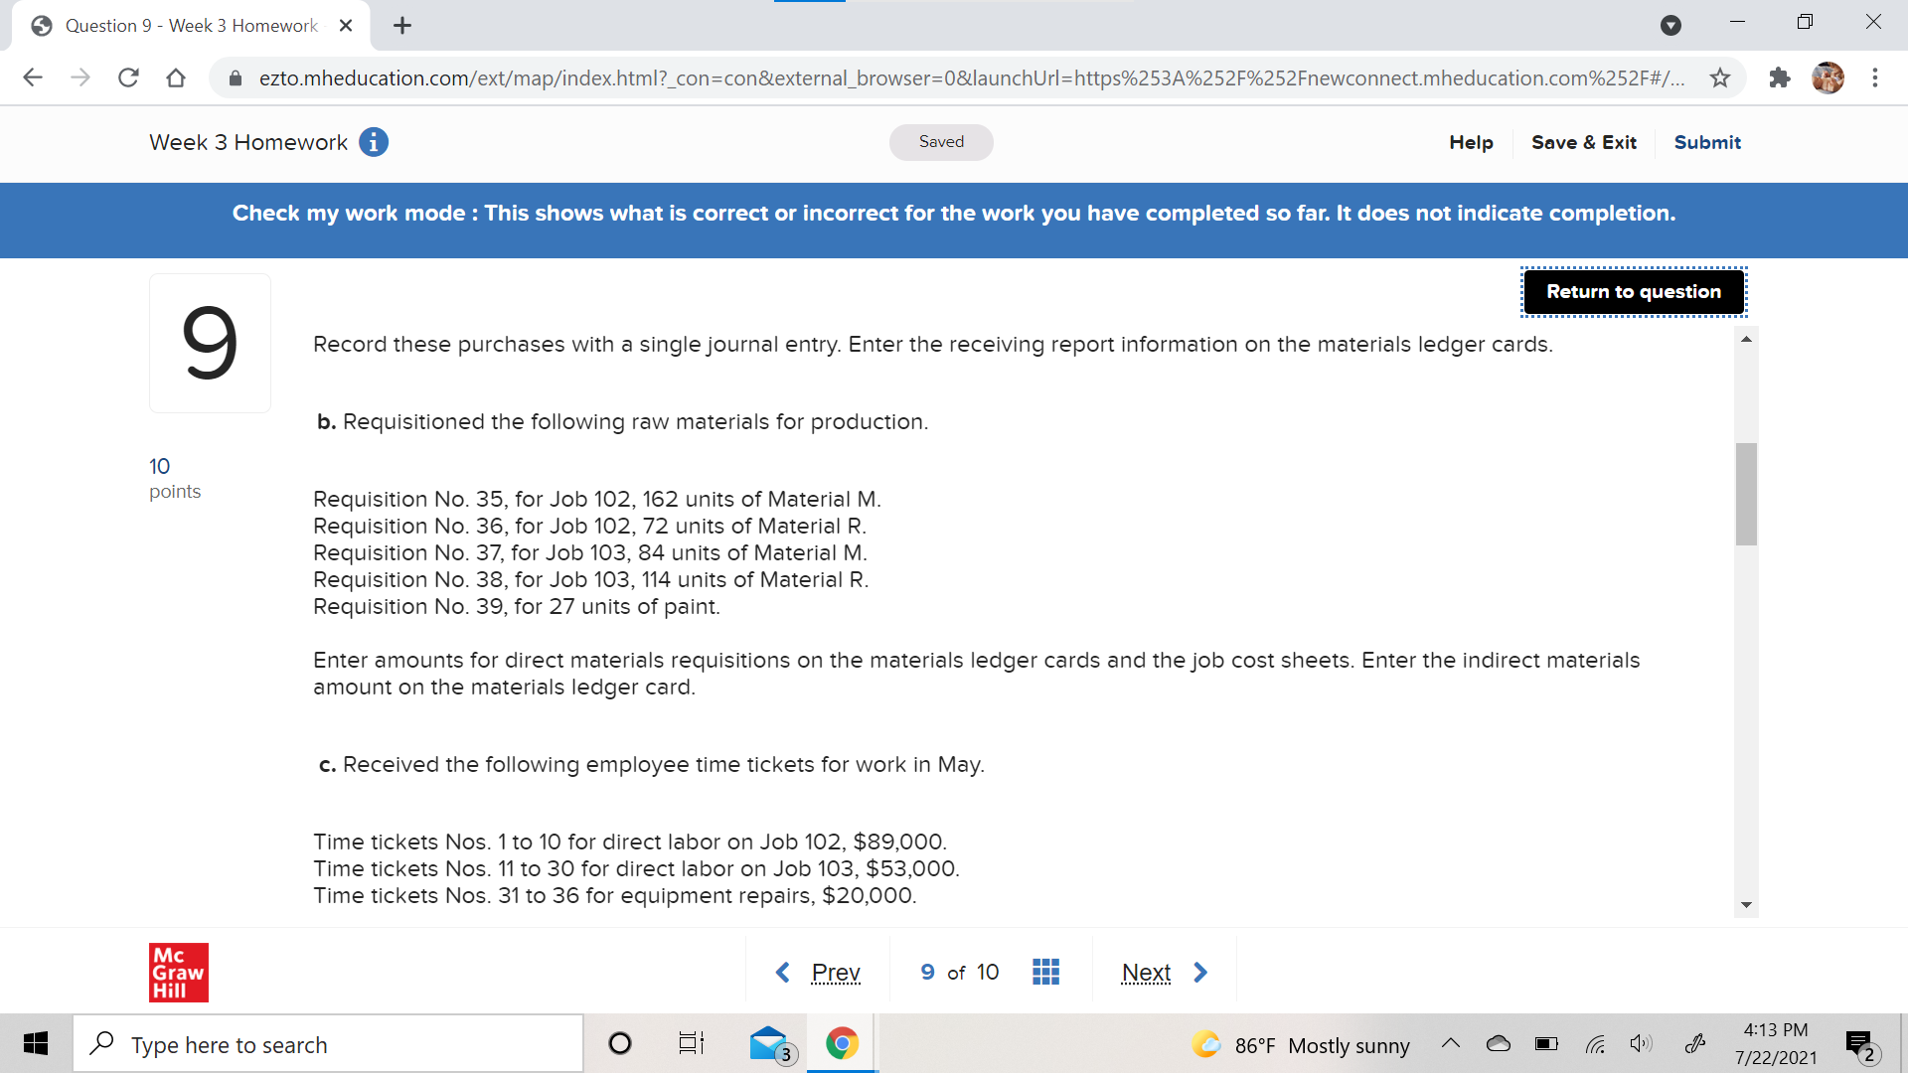Screen dimensions: 1908x1073
Task: Click Save & Exit
Action: click(x=1583, y=142)
